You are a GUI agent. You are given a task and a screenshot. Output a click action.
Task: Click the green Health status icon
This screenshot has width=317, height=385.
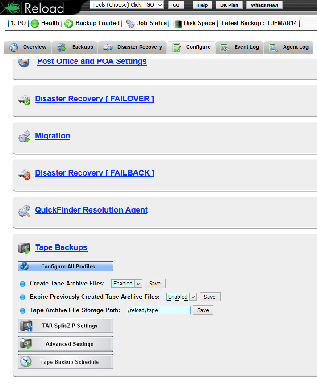coord(35,24)
